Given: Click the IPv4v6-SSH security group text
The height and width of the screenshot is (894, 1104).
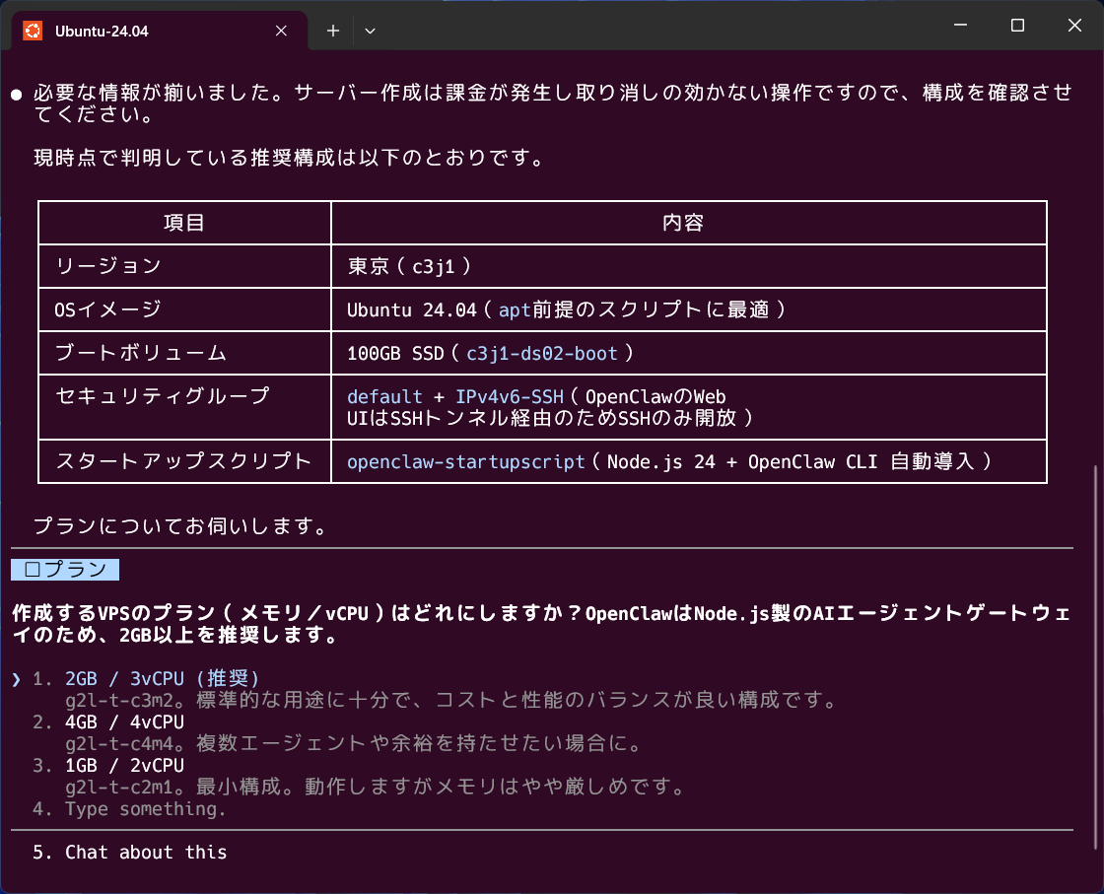Looking at the screenshot, I should [510, 397].
